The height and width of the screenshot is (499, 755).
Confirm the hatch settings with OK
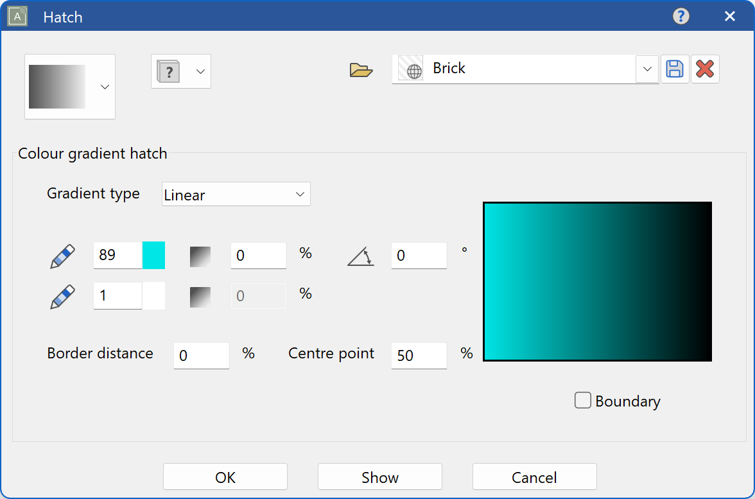[225, 477]
